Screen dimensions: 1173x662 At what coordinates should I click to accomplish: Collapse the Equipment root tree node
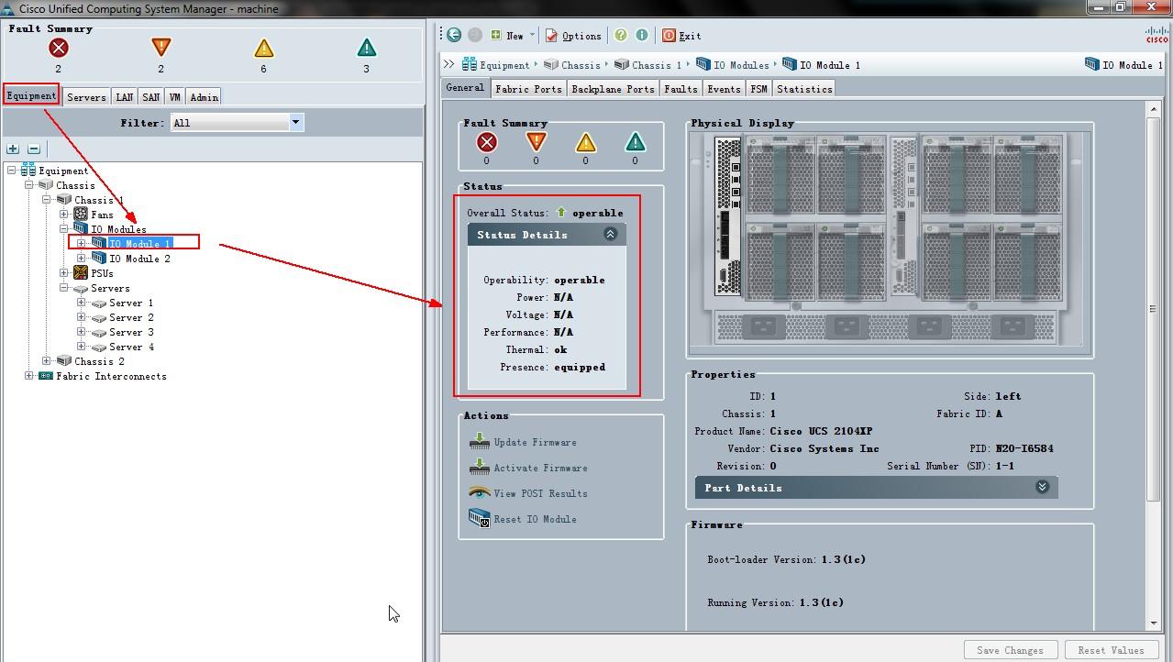coord(12,171)
